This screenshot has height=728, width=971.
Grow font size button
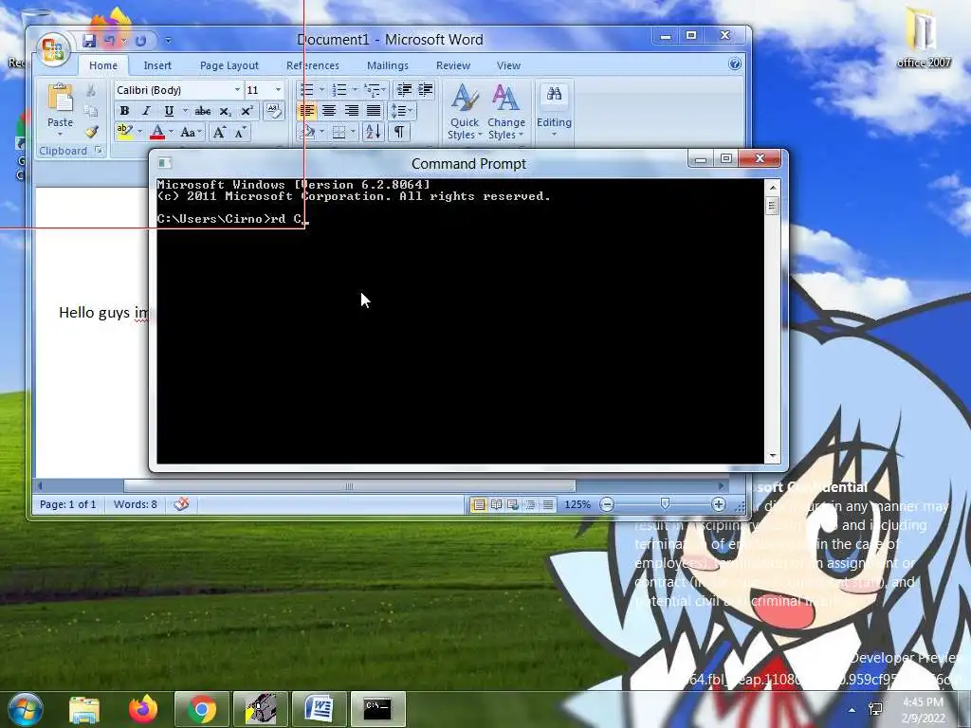point(219,132)
